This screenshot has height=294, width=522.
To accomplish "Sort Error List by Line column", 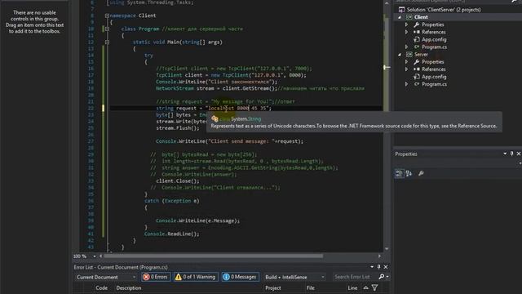I will 352,288.
